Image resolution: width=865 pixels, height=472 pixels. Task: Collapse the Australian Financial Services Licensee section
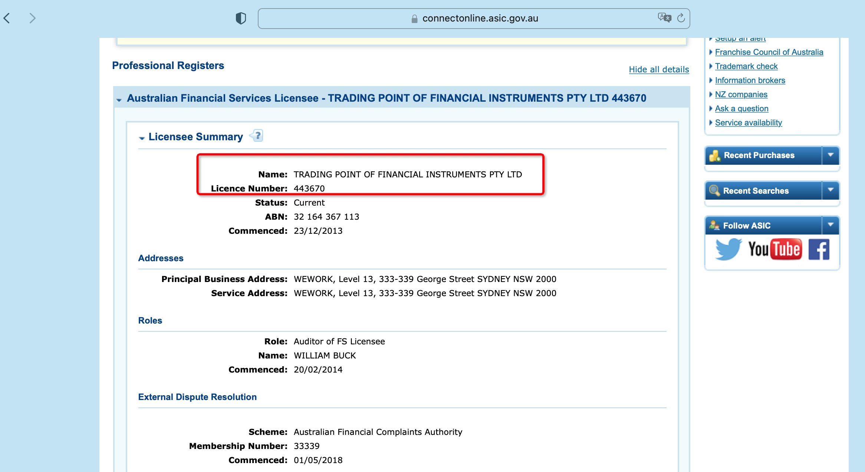click(119, 99)
